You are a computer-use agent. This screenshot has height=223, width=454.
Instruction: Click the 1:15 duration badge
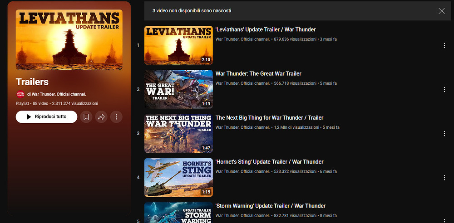[x=206, y=192]
